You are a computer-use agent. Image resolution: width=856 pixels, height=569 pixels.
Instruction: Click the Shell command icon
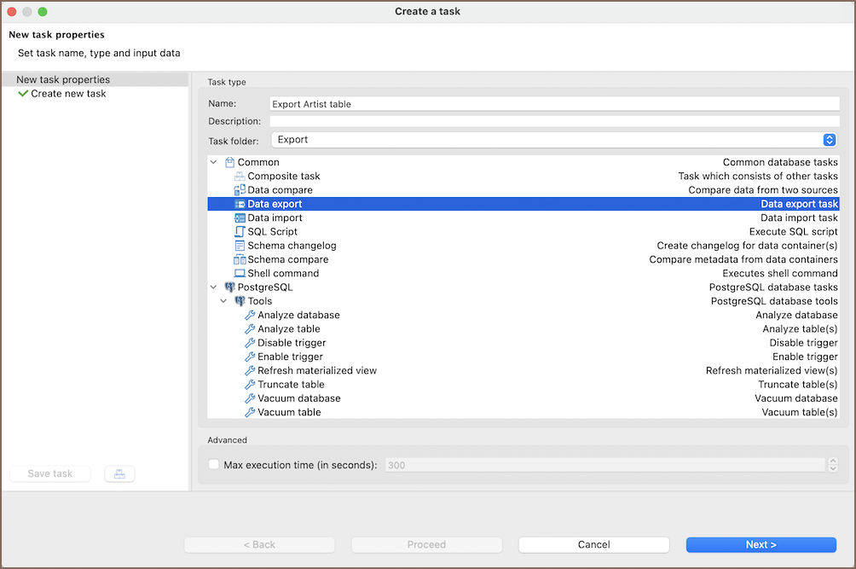[240, 274]
